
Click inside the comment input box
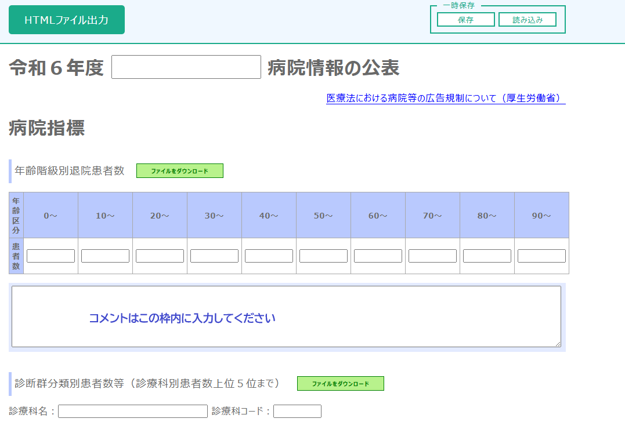tap(286, 316)
